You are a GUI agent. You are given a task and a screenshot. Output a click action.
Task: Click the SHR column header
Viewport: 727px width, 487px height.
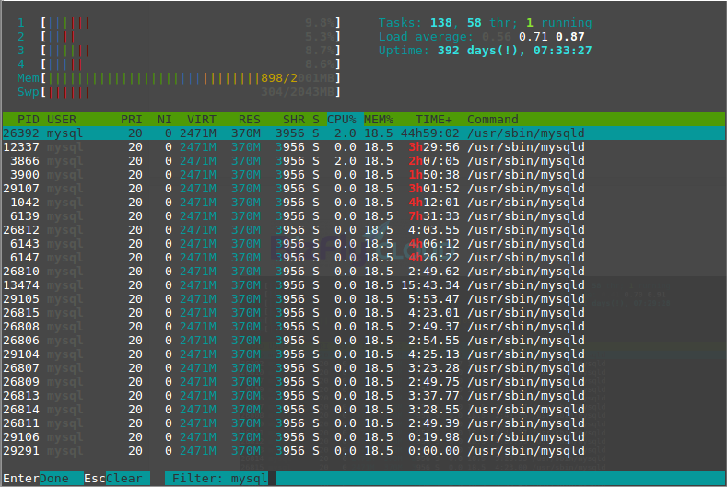294,120
